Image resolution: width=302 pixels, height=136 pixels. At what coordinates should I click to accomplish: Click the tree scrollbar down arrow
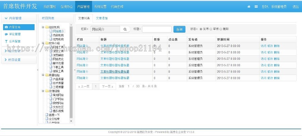[71, 121]
